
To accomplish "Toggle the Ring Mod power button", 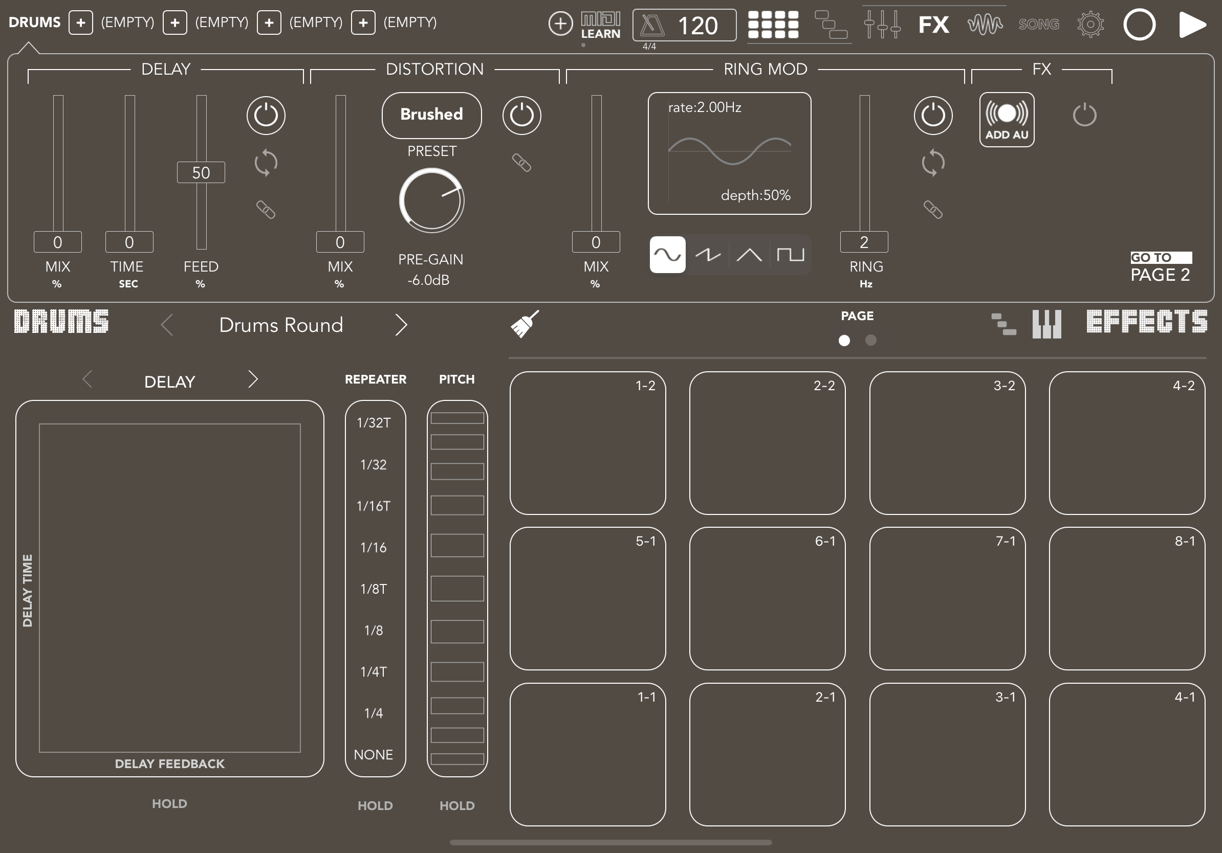I will coord(932,116).
